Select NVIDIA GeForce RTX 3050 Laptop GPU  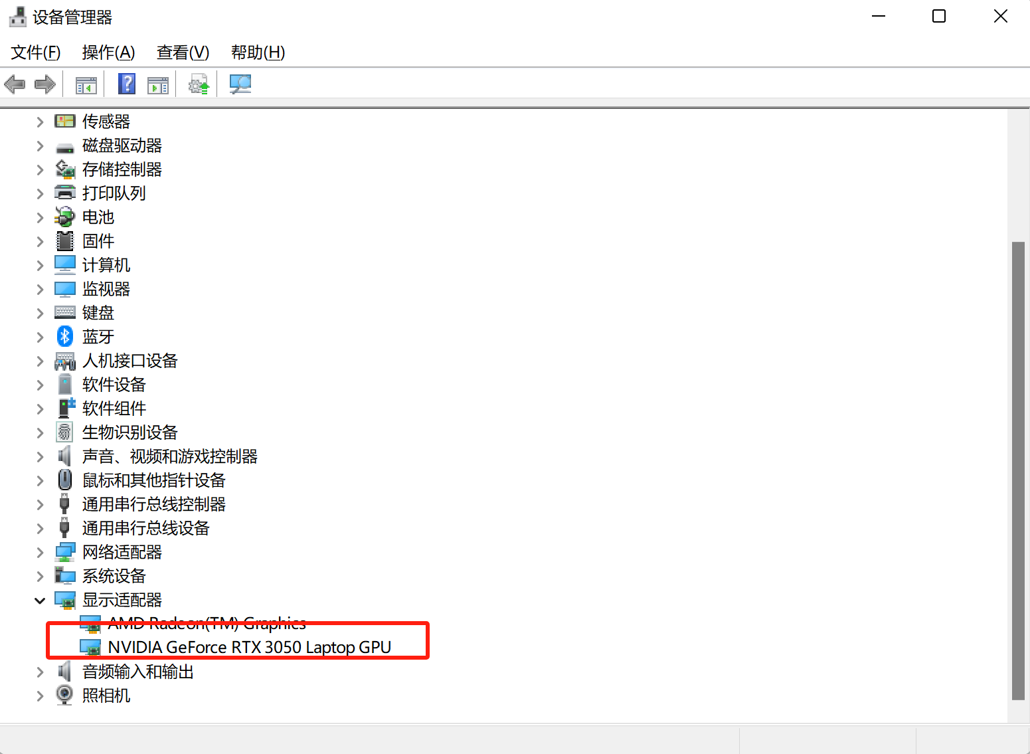click(249, 647)
